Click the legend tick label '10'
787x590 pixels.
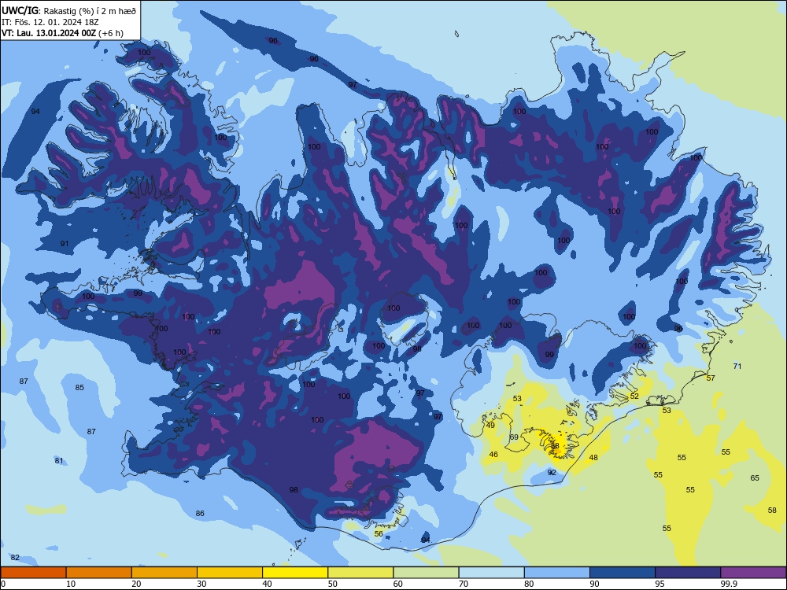[71, 584]
